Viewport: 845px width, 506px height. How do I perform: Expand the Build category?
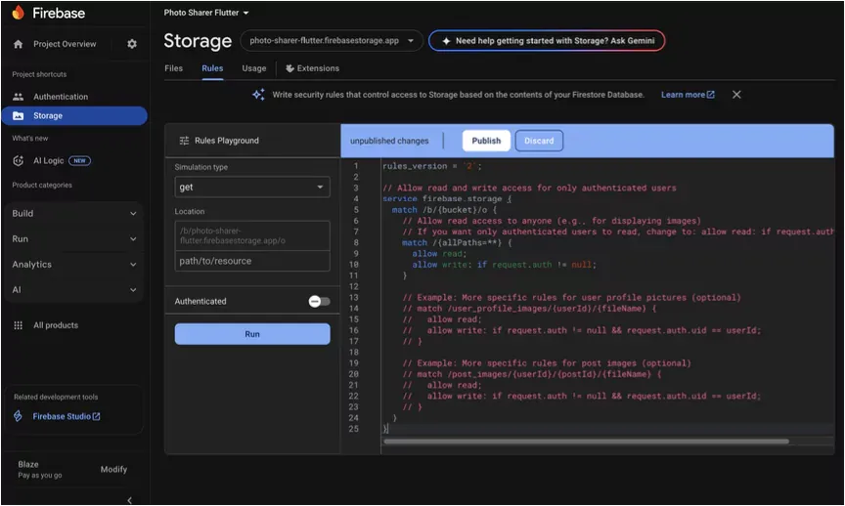[x=73, y=214]
